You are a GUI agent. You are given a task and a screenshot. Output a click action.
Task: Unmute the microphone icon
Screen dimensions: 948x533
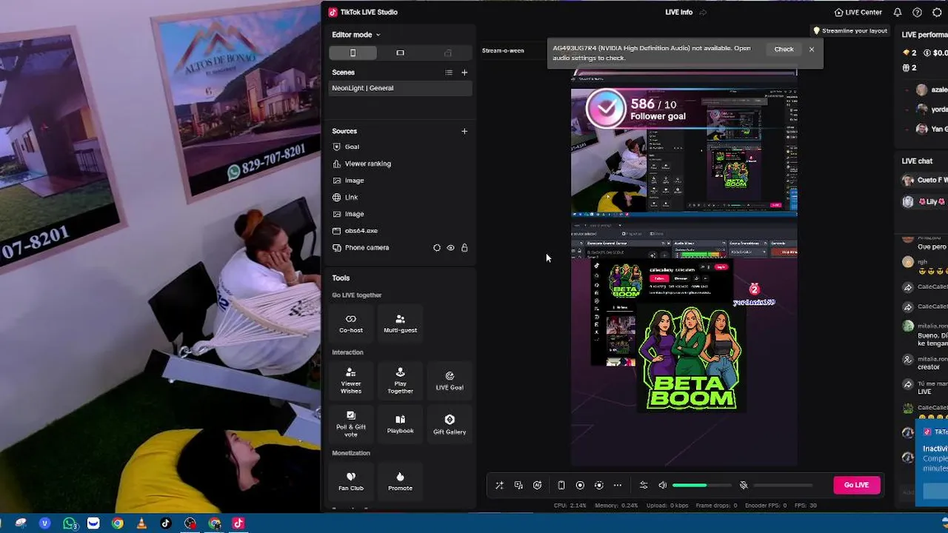click(x=744, y=486)
